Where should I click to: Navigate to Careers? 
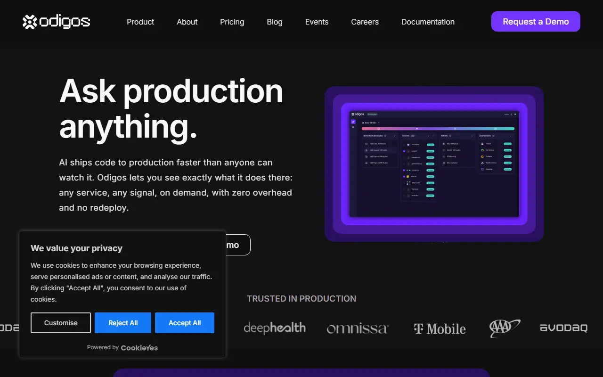365,22
